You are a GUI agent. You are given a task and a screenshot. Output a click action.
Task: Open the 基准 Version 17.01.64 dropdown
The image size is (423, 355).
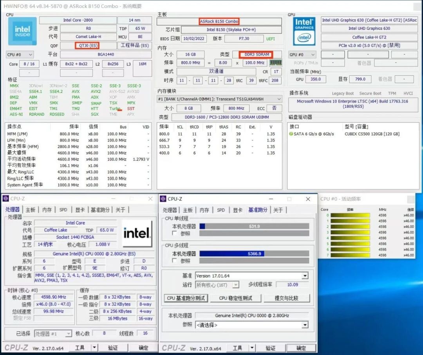click(305, 276)
